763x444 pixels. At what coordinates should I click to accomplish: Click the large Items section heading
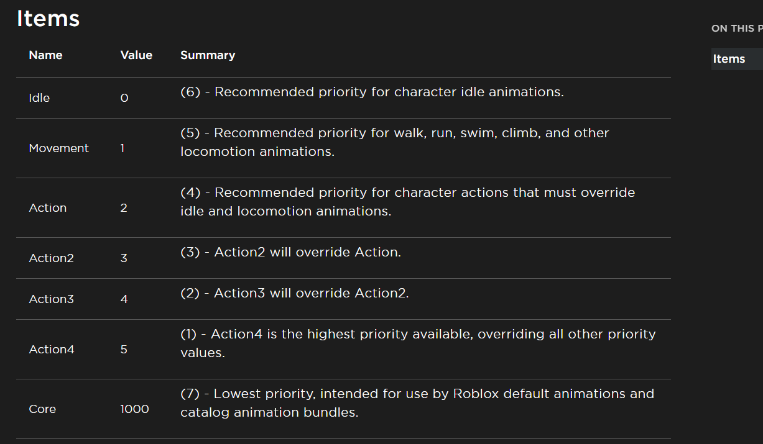pyautogui.click(x=48, y=19)
